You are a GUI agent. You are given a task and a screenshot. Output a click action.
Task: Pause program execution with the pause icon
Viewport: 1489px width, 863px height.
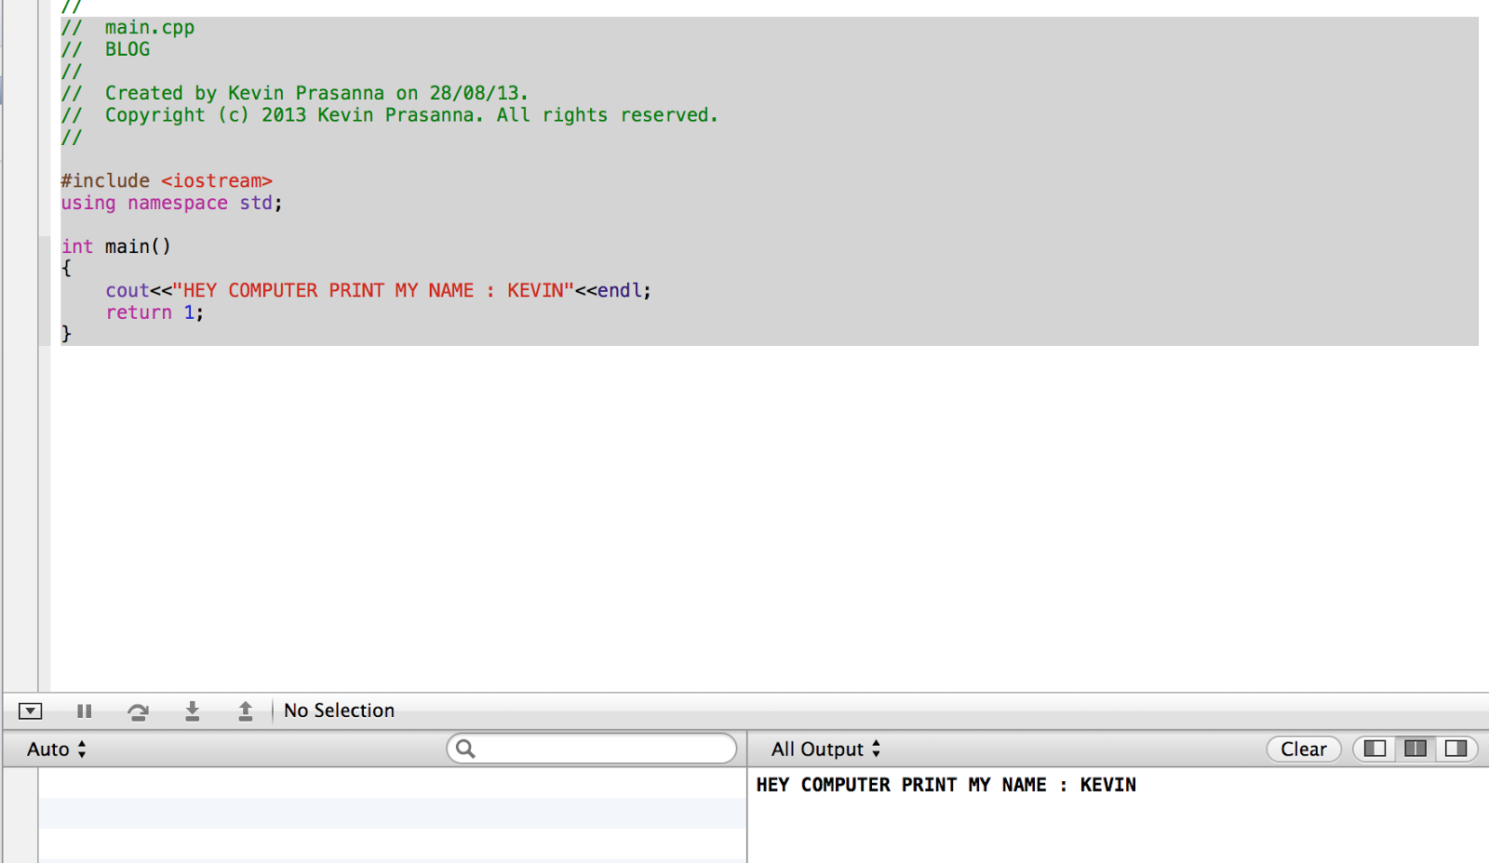tap(84, 710)
